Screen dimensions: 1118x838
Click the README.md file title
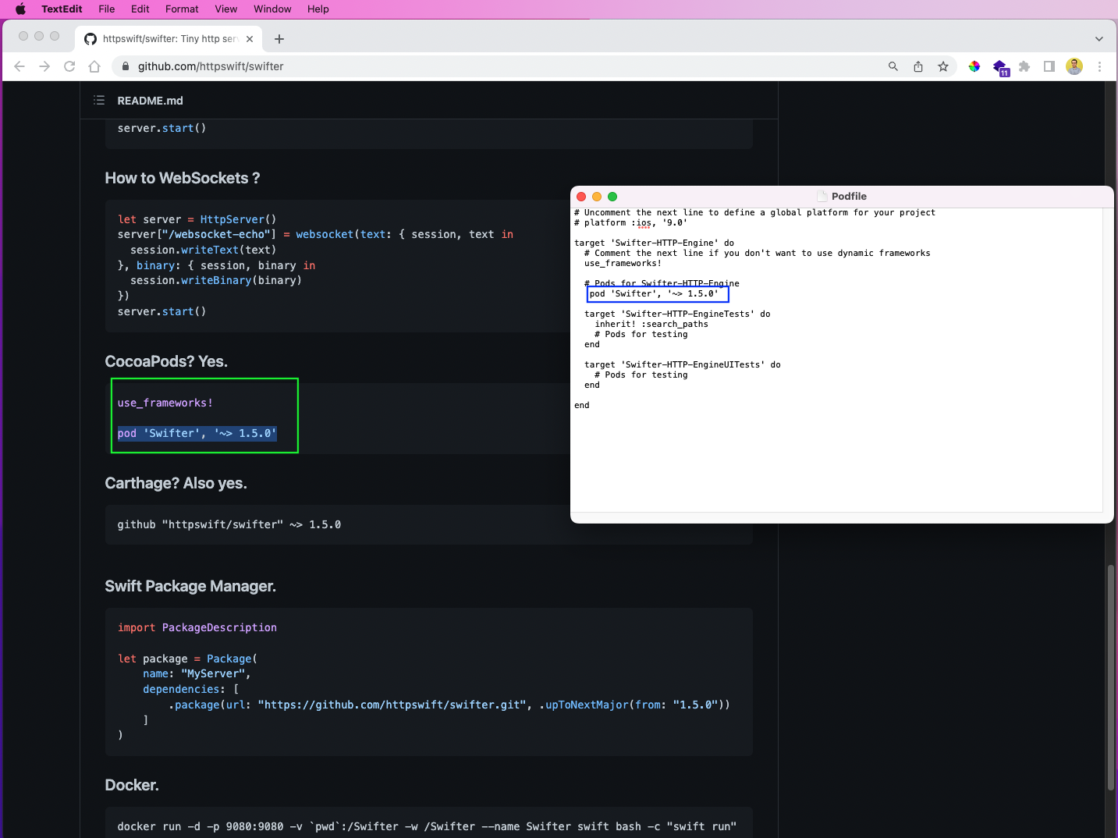(150, 101)
